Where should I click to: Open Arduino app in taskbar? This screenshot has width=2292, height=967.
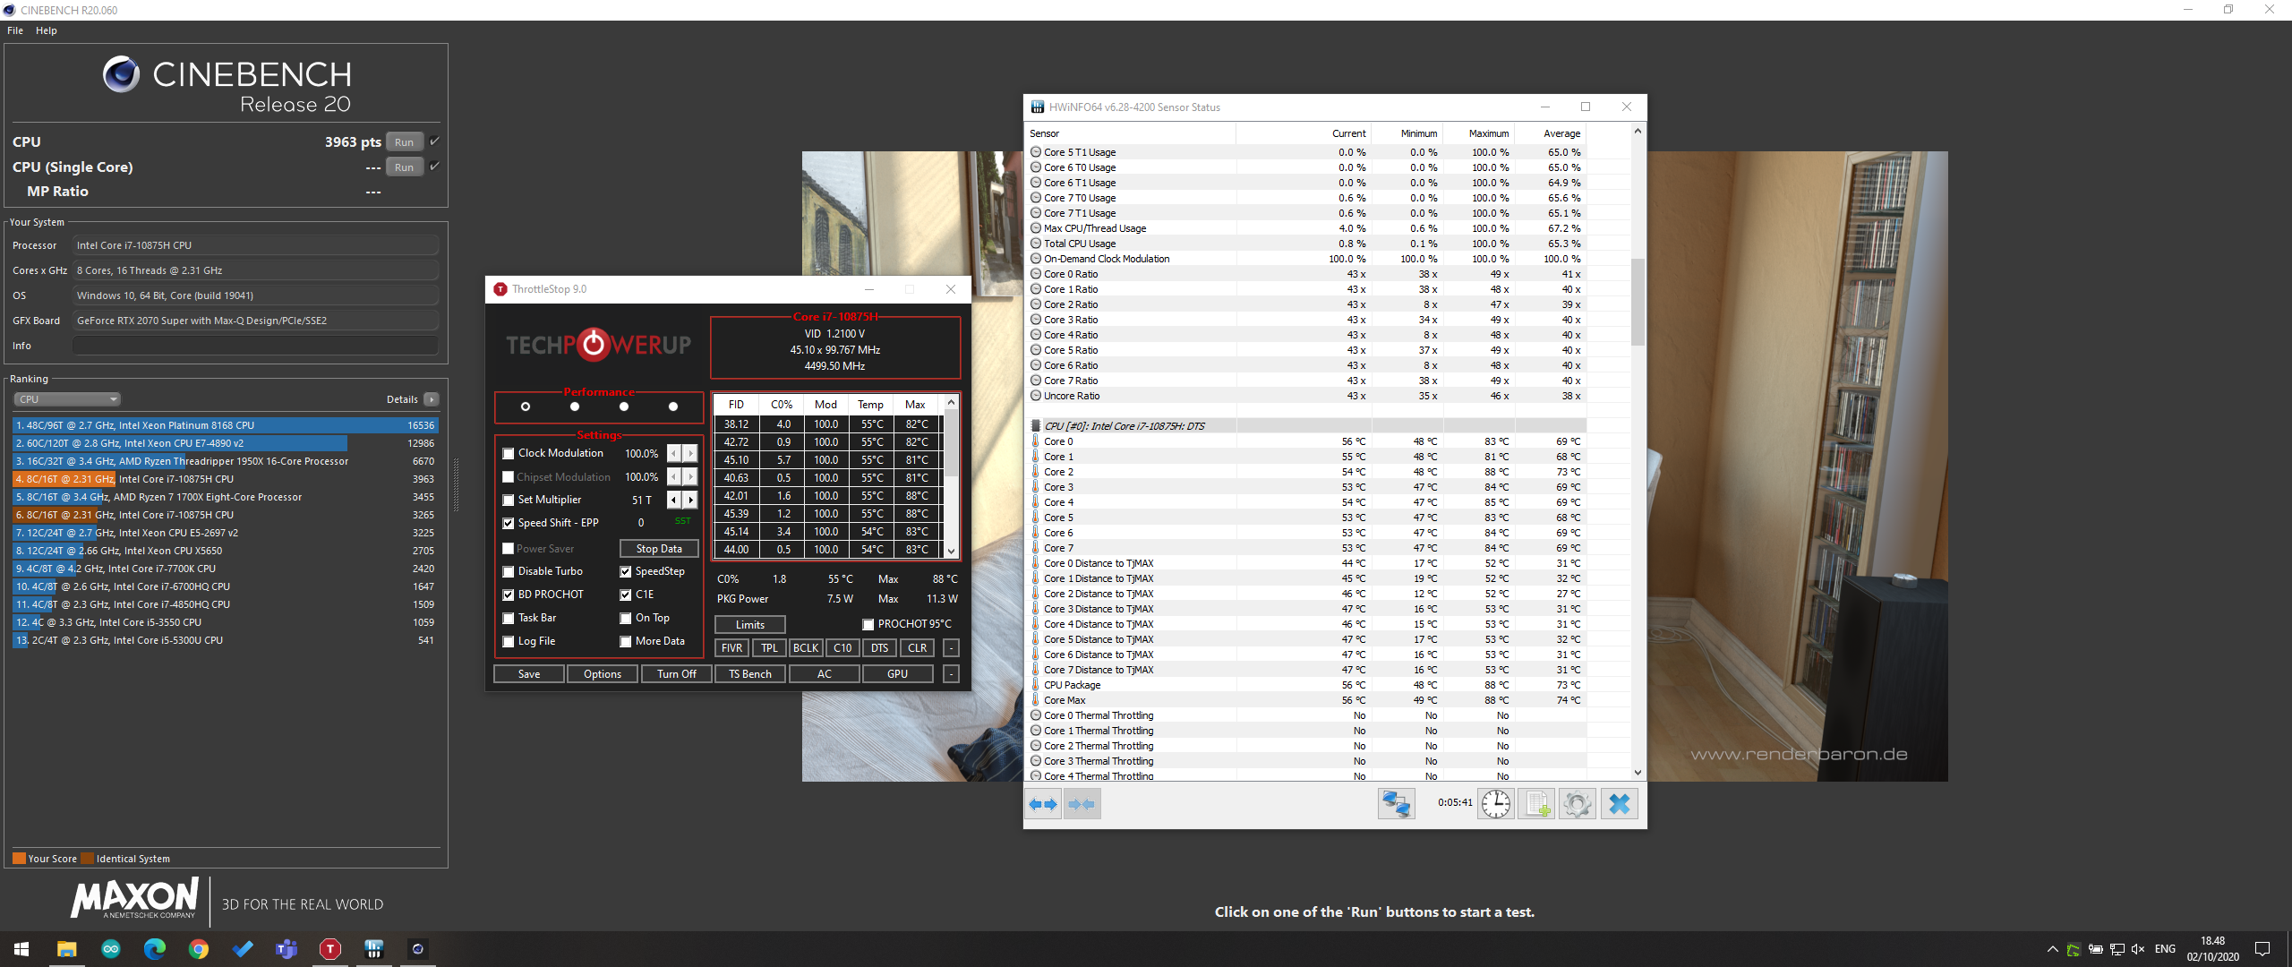click(x=111, y=949)
